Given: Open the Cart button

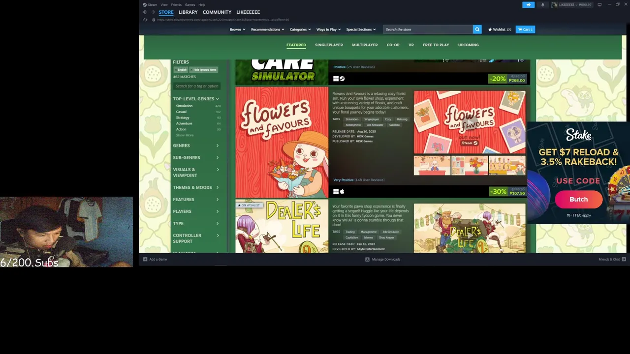Looking at the screenshot, I should 525,29.
